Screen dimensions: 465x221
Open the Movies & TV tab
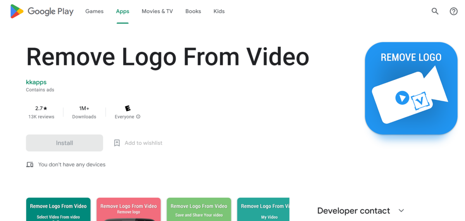coord(157,11)
